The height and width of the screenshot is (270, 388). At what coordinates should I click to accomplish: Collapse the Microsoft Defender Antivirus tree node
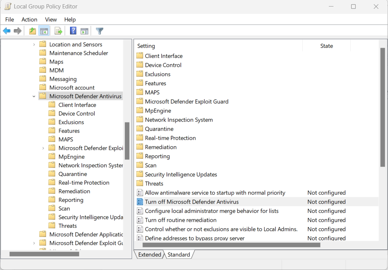(34, 96)
